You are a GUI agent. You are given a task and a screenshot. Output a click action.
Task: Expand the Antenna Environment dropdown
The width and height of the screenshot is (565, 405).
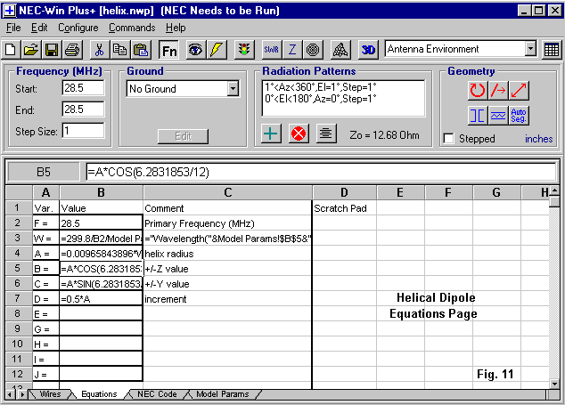pyautogui.click(x=530, y=49)
